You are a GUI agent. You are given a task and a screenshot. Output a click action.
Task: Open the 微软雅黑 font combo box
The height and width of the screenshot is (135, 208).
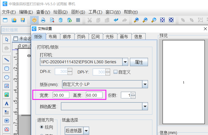(16, 30)
